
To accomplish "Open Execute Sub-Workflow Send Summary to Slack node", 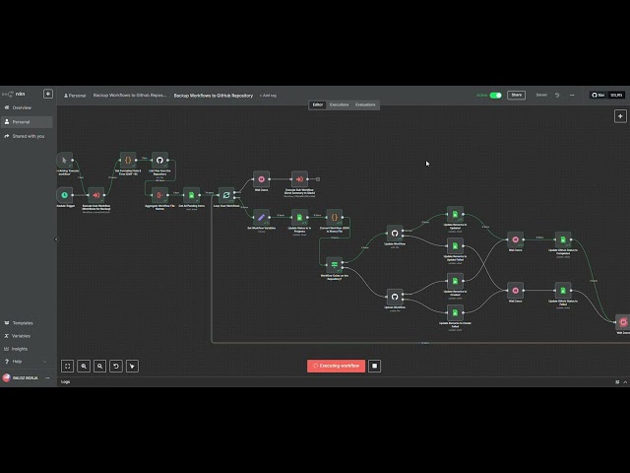I will pyautogui.click(x=299, y=179).
